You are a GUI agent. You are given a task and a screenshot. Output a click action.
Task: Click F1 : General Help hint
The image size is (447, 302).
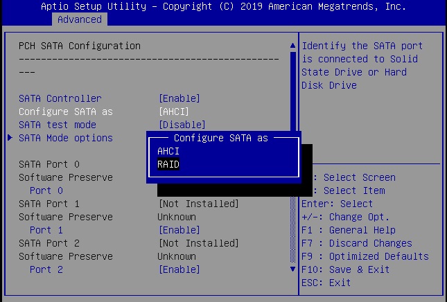point(349,230)
